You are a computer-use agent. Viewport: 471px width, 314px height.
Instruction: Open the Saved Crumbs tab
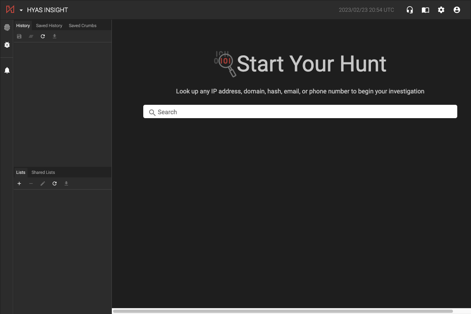click(x=82, y=26)
